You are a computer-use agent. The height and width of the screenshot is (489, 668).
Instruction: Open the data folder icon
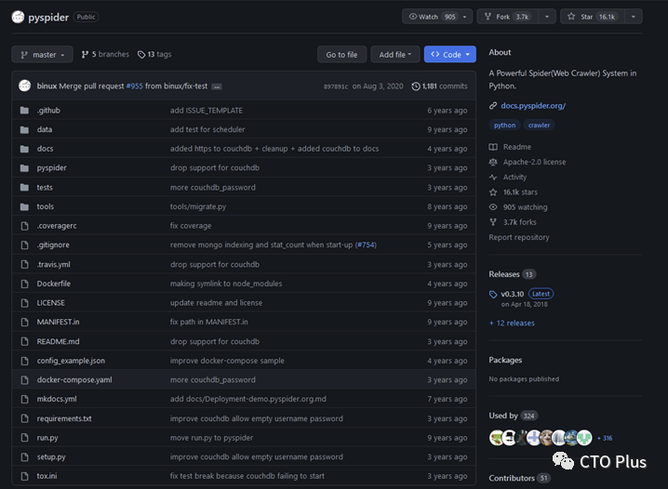point(24,130)
